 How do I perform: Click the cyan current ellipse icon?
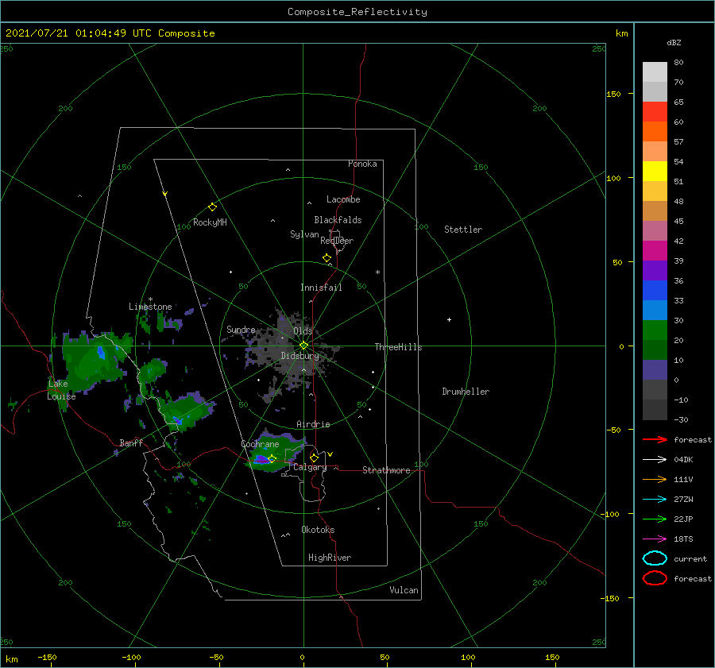coord(655,558)
